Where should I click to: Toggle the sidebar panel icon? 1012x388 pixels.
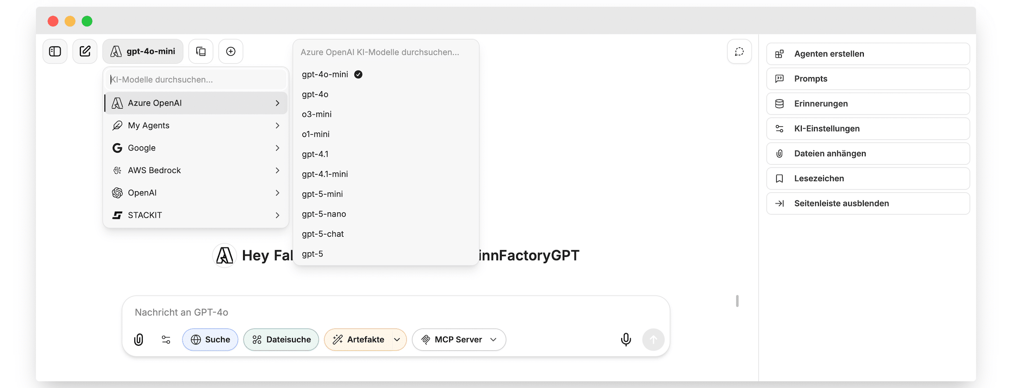(55, 52)
